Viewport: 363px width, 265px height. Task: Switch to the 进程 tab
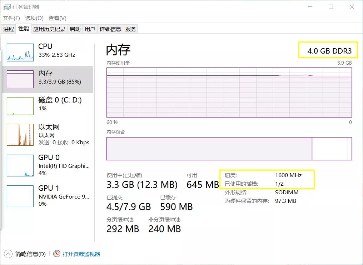click(x=8, y=29)
